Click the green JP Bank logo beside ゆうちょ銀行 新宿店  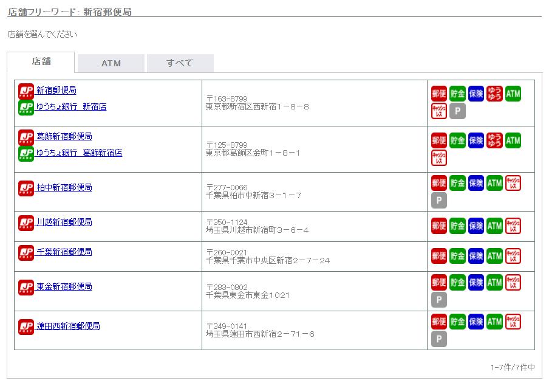pyautogui.click(x=26, y=108)
